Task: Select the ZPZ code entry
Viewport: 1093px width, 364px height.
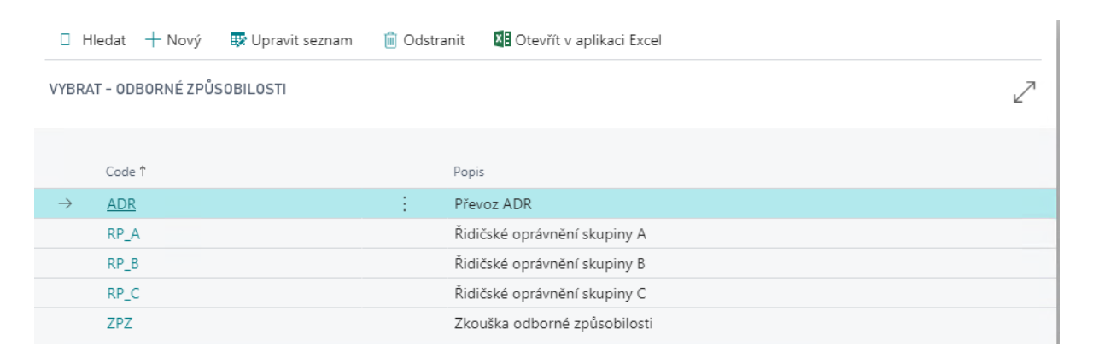Action: [120, 324]
